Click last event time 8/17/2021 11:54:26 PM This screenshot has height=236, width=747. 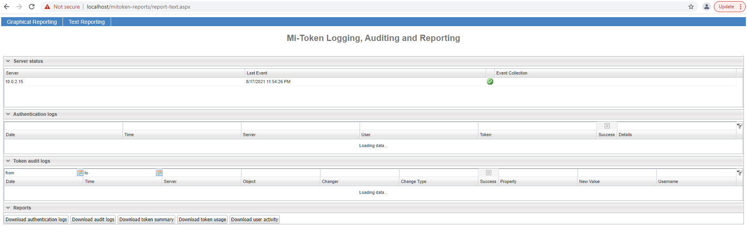(x=268, y=82)
